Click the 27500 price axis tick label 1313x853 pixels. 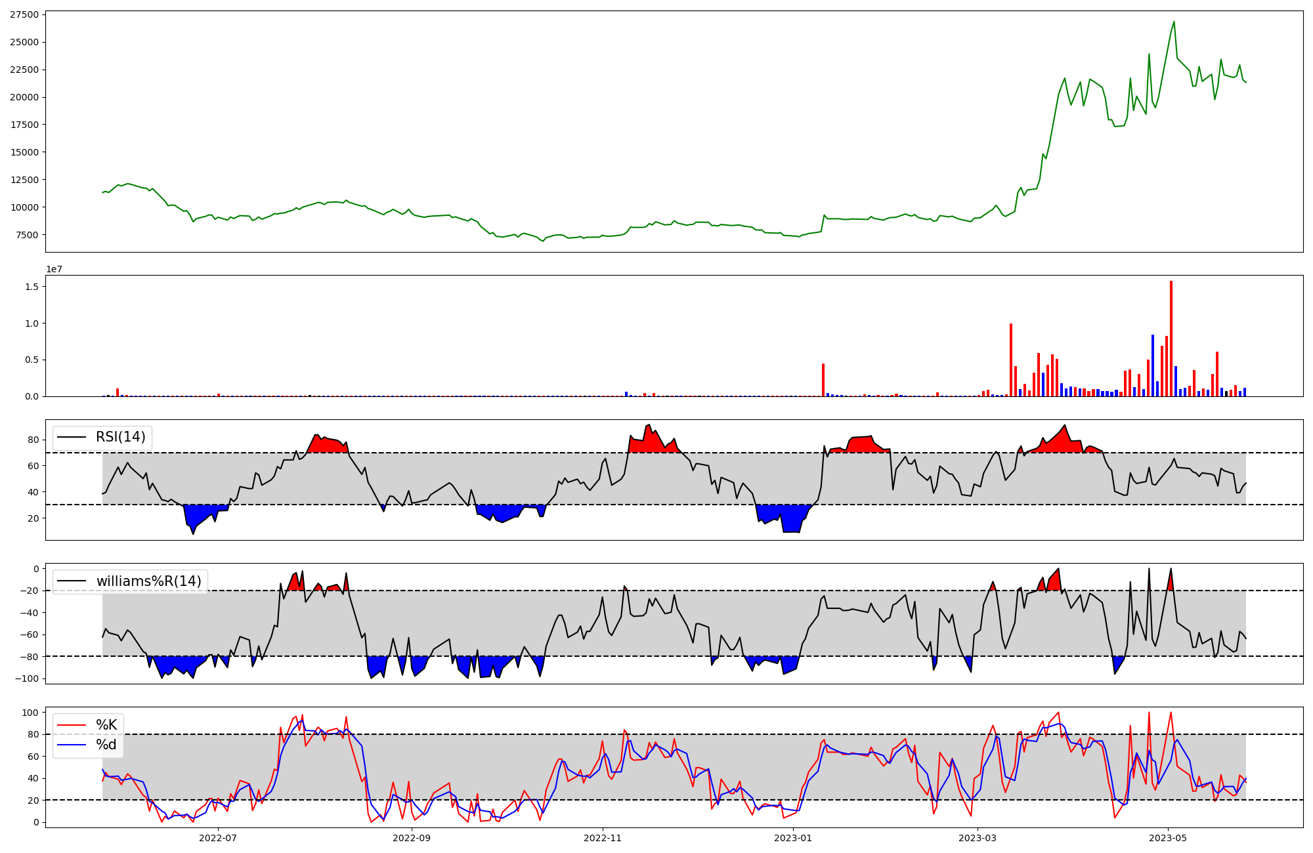(24, 14)
